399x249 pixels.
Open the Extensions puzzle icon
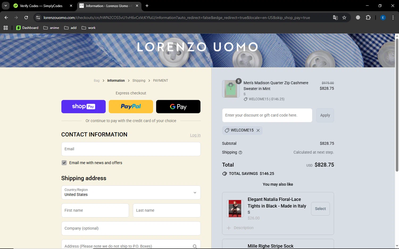tap(368, 18)
